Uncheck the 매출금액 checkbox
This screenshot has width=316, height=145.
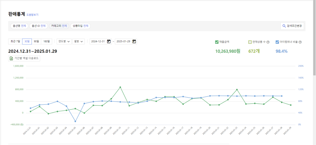[217, 42]
